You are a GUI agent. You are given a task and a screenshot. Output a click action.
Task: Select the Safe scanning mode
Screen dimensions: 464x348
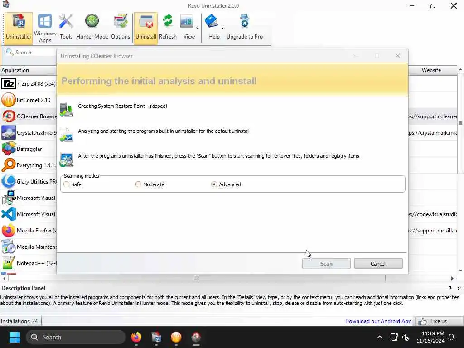tap(67, 184)
